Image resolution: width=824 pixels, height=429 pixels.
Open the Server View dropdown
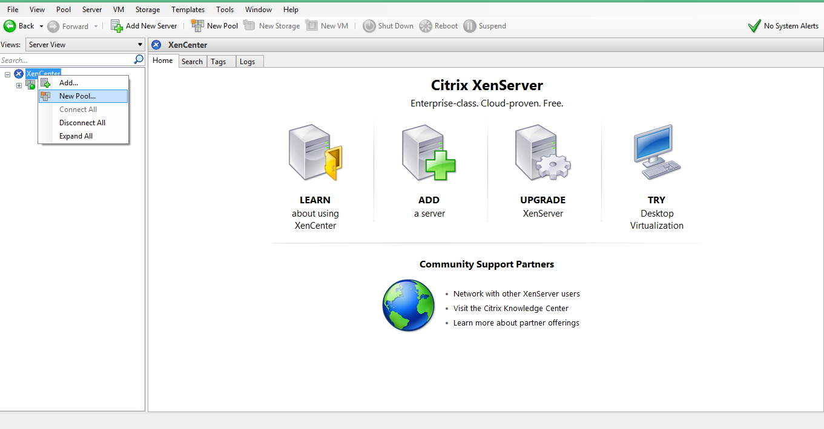[x=85, y=45]
